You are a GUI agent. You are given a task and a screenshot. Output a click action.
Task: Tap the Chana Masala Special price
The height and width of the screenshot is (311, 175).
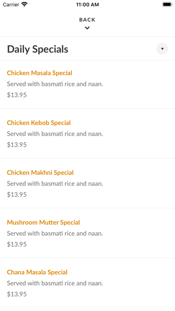tap(17, 294)
